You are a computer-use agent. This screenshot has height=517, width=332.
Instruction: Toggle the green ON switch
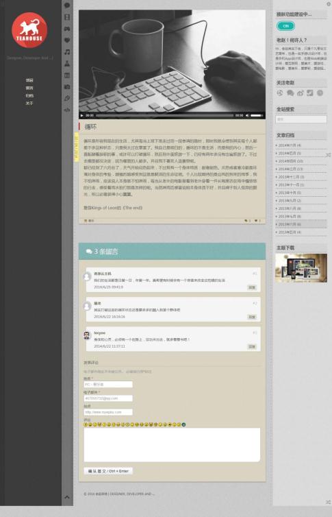(285, 26)
